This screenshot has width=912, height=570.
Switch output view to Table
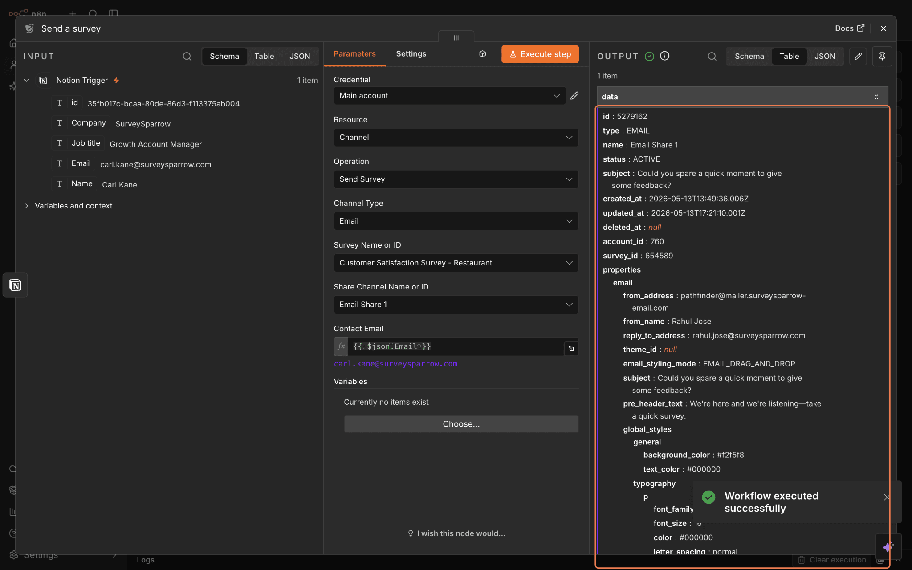pyautogui.click(x=789, y=56)
